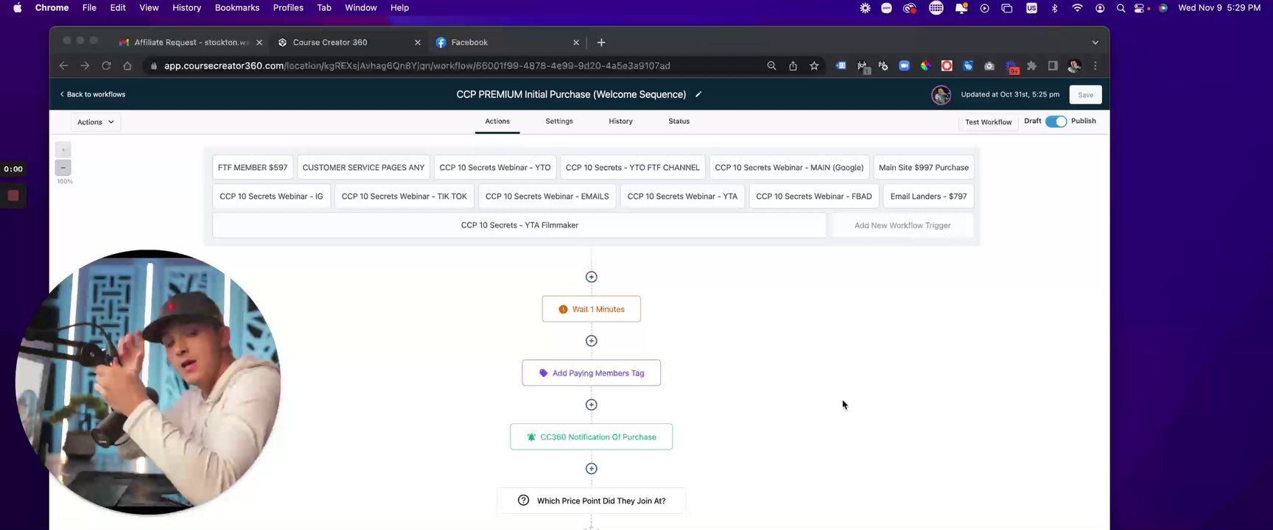Open macOS Control Center

click(1140, 8)
